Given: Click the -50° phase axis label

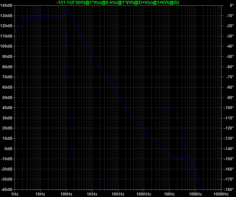Looking at the screenshot, I should point(230,56).
